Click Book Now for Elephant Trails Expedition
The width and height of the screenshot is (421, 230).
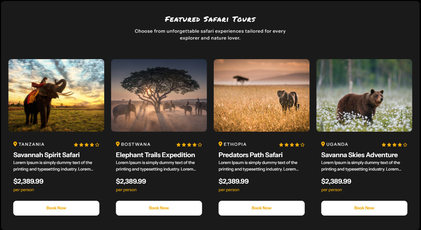point(159,208)
